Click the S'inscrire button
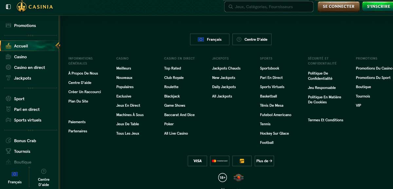Viewport: 393px width, 189px height. 378,6
